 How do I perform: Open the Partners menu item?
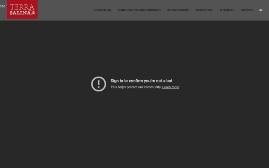coord(247,10)
